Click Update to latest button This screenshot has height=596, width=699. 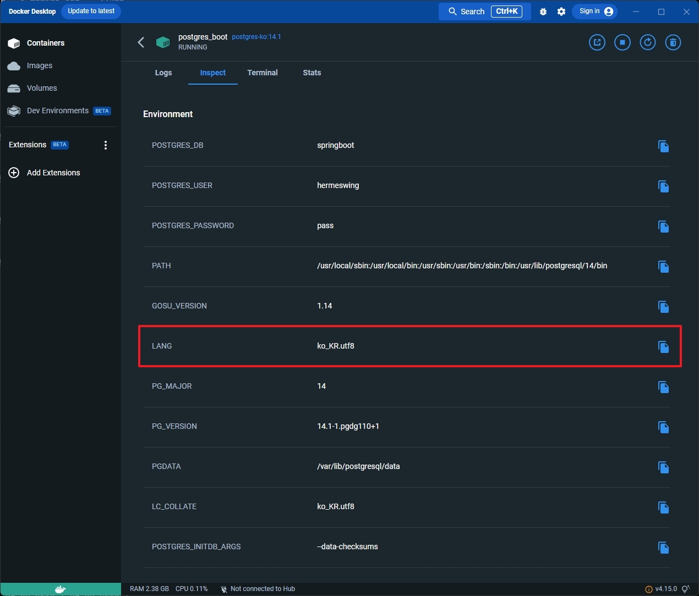(91, 11)
